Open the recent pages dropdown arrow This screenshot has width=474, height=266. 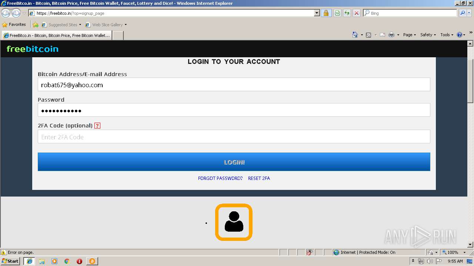click(24, 13)
